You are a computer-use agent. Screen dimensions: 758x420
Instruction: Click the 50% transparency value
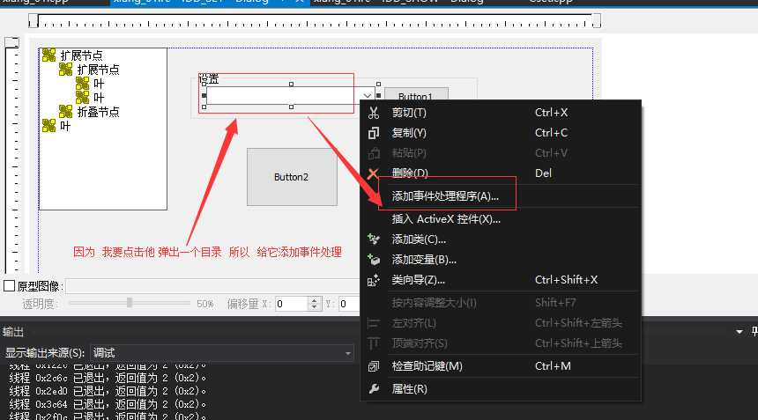click(205, 304)
